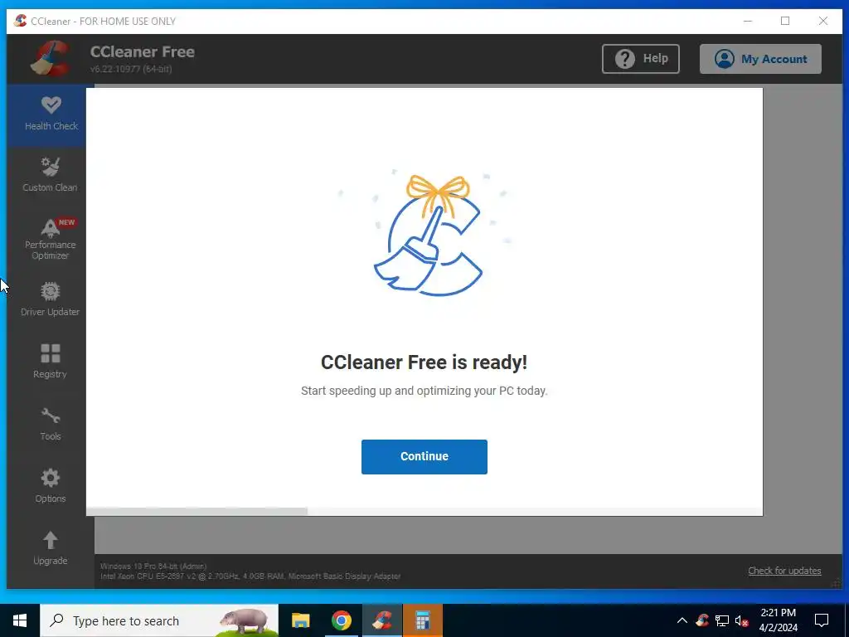Viewport: 849px width, 637px height.
Task: Maximize the CCleaner window
Action: [x=785, y=21]
